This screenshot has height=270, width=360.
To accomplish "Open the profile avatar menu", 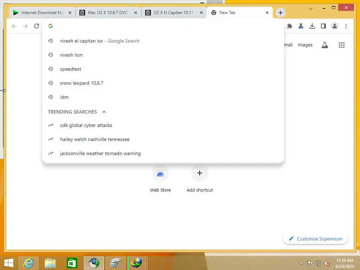I will tap(335, 26).
